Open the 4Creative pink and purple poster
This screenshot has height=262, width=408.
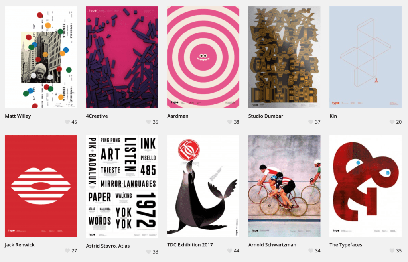(x=122, y=57)
